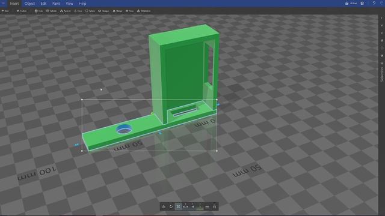Click the window opening on tall box
The image size is (385, 216).
coord(209,64)
